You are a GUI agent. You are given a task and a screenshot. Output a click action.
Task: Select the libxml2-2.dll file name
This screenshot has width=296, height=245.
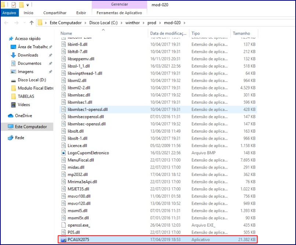tap(79, 88)
